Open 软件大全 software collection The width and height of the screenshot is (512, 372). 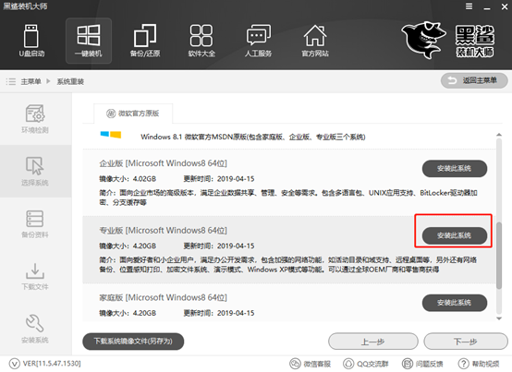click(201, 41)
